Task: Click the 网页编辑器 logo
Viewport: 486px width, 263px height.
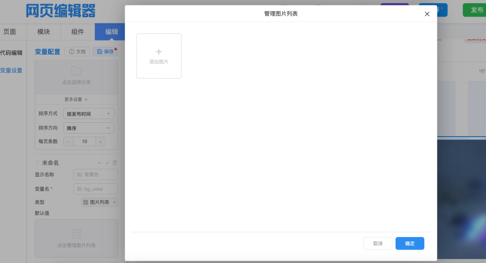Action: [60, 11]
